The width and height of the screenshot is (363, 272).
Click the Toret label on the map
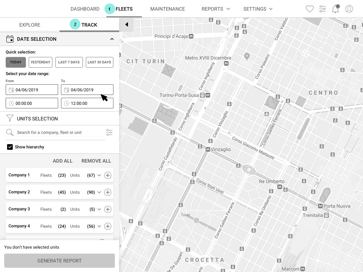[x=185, y=215]
